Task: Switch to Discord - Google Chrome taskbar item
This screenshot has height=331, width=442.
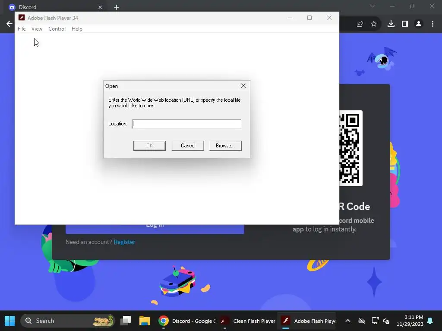Action: pos(186,321)
